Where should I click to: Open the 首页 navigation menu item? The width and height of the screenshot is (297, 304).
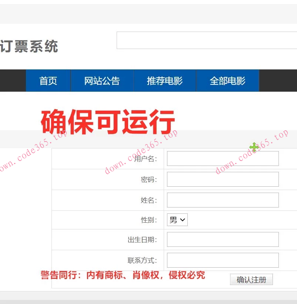point(48,81)
